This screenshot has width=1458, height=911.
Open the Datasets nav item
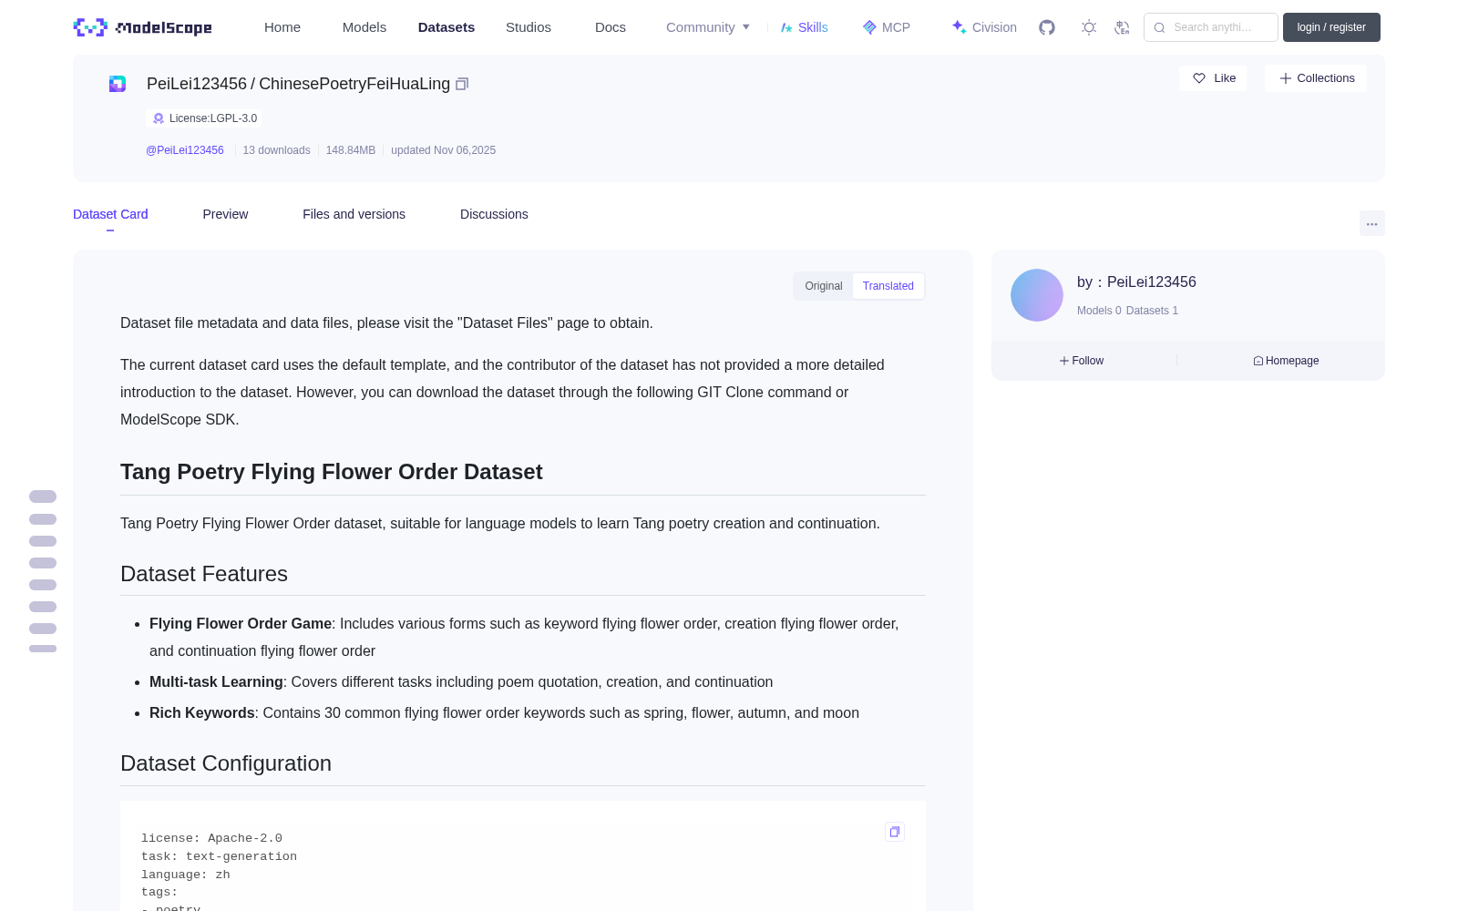pos(447,27)
